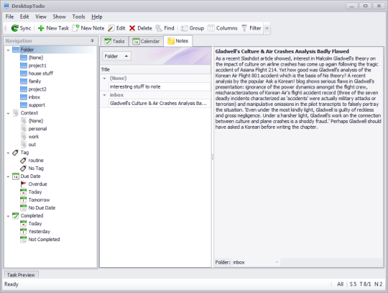Click the routine tag icon

(x=23, y=161)
